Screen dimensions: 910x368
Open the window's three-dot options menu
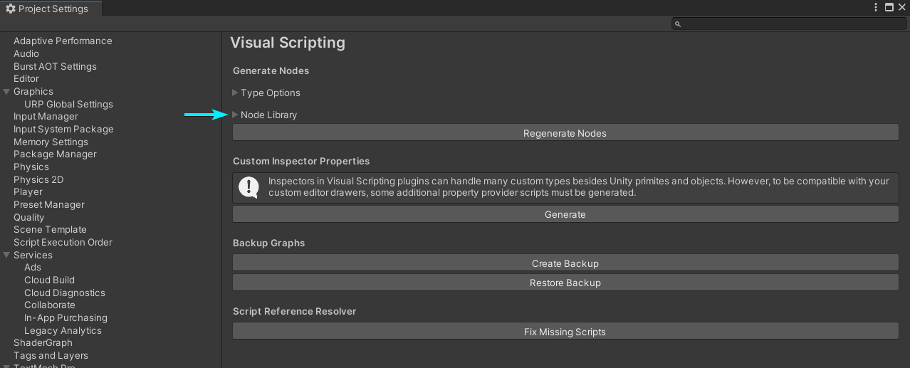876,7
